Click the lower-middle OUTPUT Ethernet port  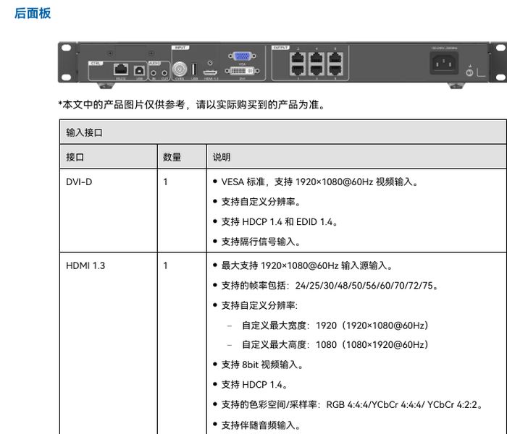pyautogui.click(x=317, y=70)
